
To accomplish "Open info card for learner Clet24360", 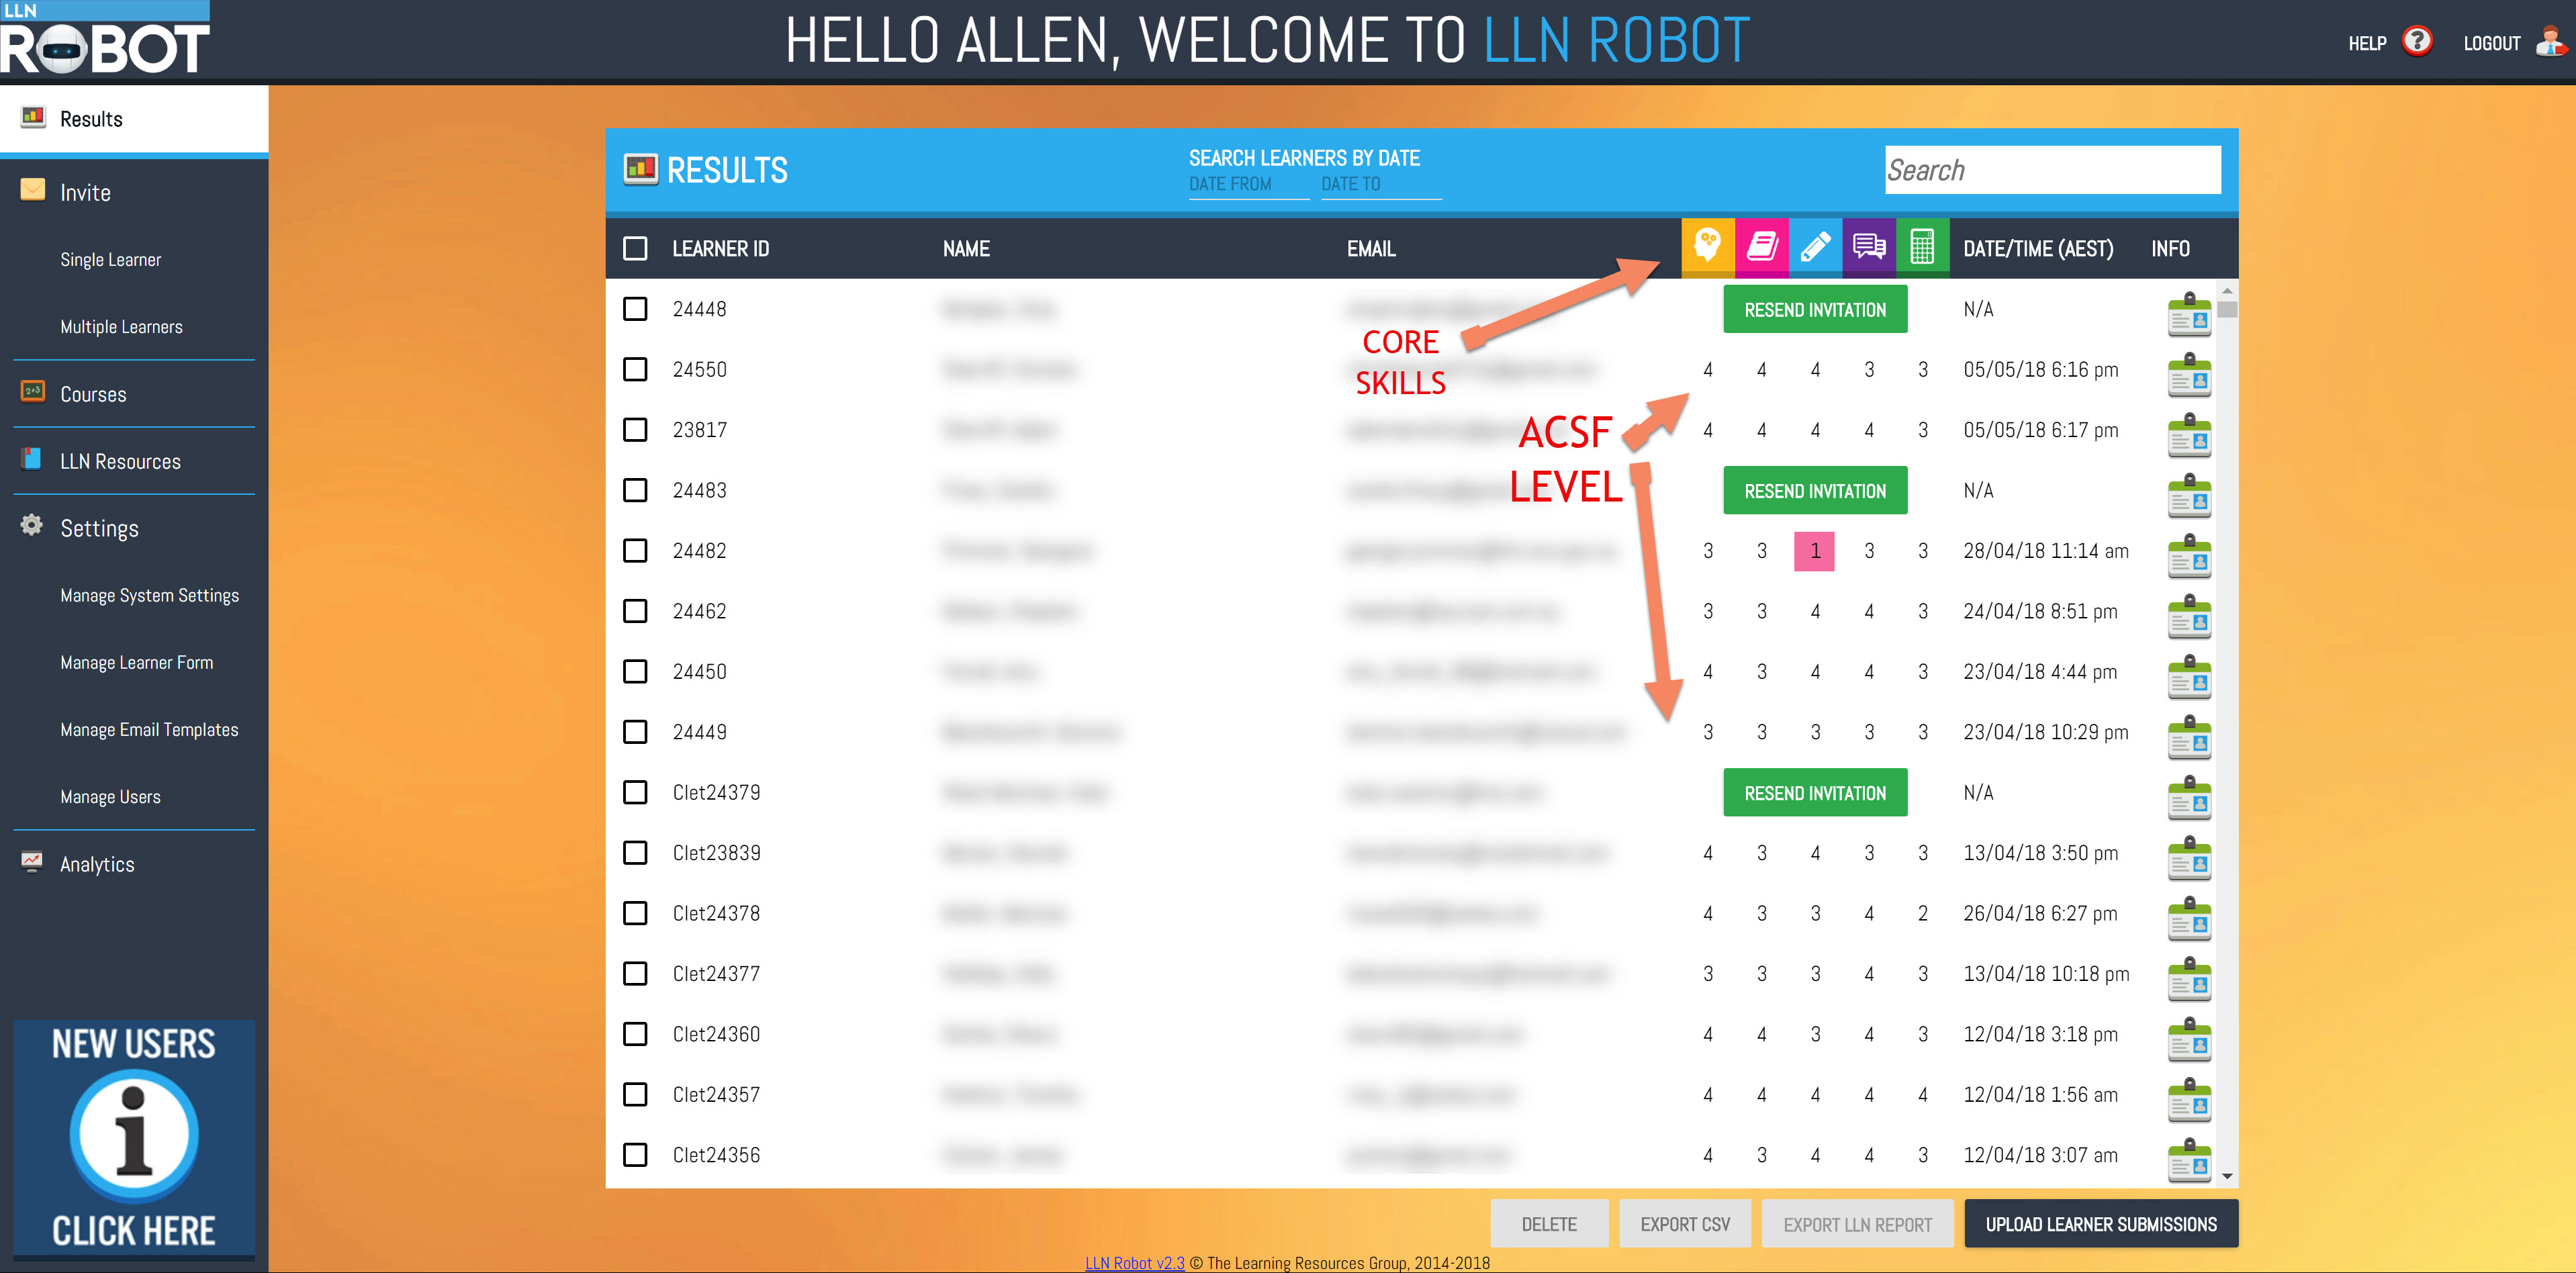I will pyautogui.click(x=2189, y=1039).
